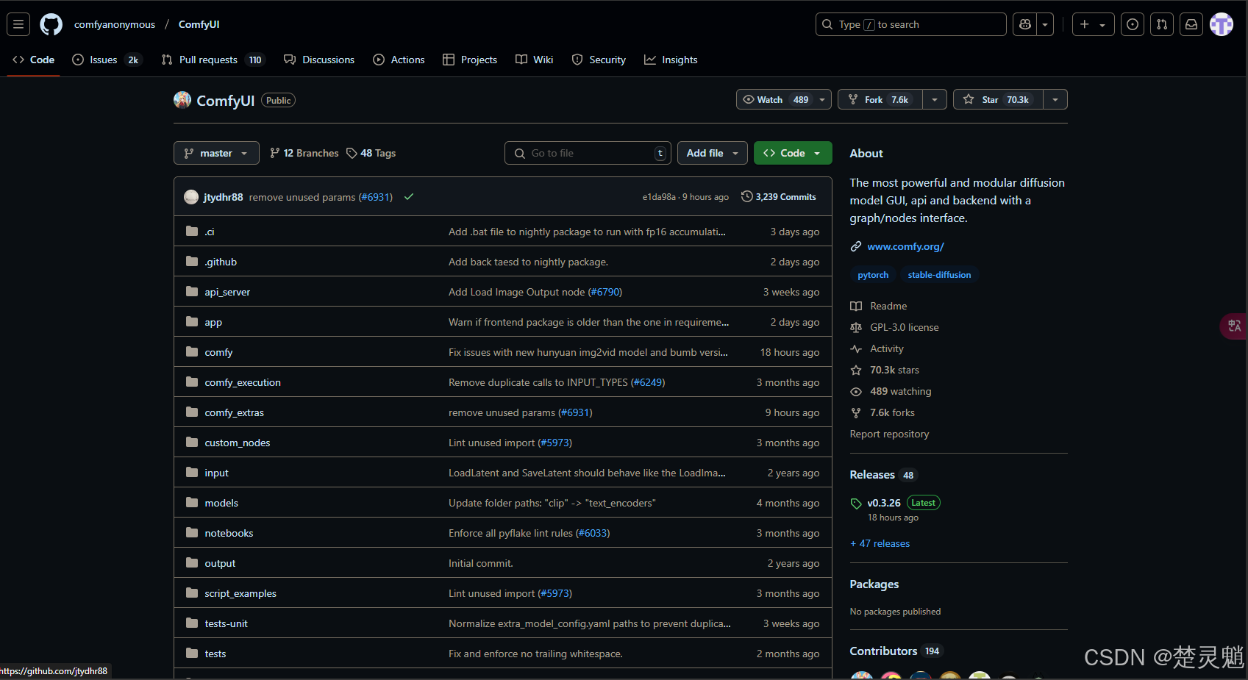Open the Fork options dropdown arrow
Image resolution: width=1248 pixels, height=680 pixels.
935,99
